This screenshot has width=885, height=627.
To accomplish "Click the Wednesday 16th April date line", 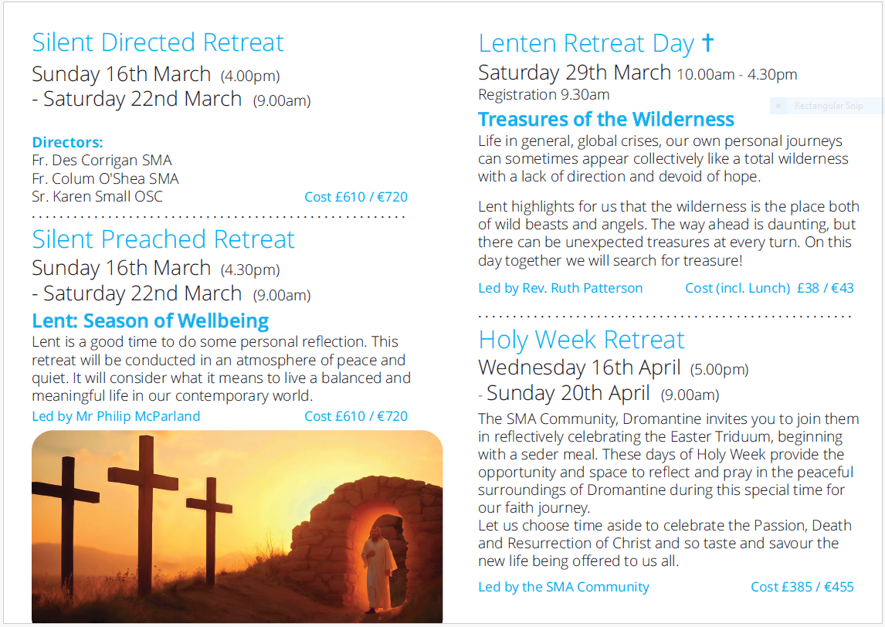I will coord(579,368).
